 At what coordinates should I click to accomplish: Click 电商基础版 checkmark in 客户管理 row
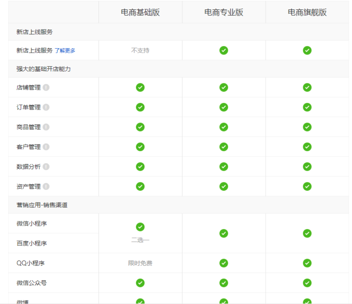[x=140, y=147]
